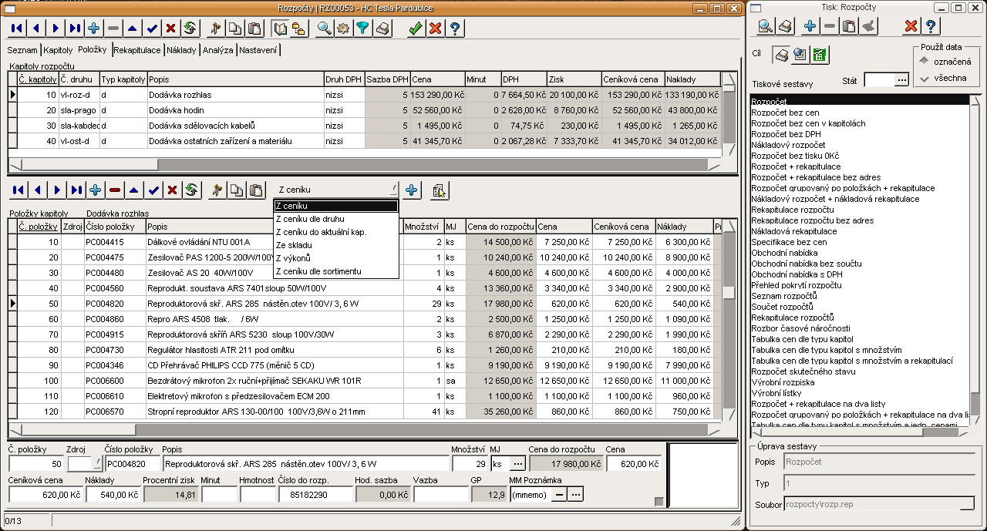Open the Zdroj combo box in detail form
The height and width of the screenshot is (531, 987).
point(96,464)
